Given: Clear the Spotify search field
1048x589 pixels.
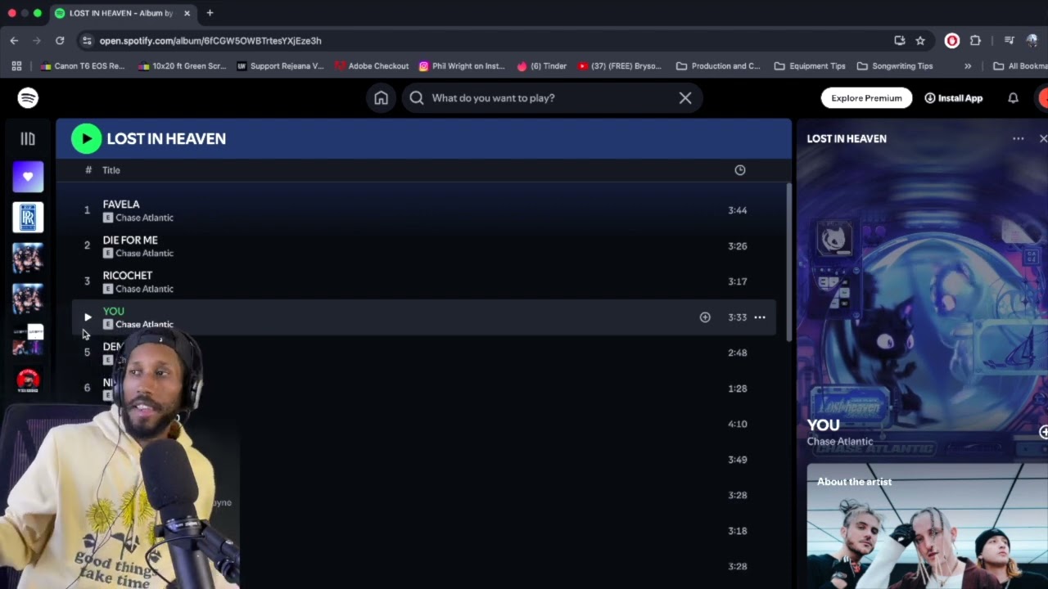Looking at the screenshot, I should click(x=685, y=98).
